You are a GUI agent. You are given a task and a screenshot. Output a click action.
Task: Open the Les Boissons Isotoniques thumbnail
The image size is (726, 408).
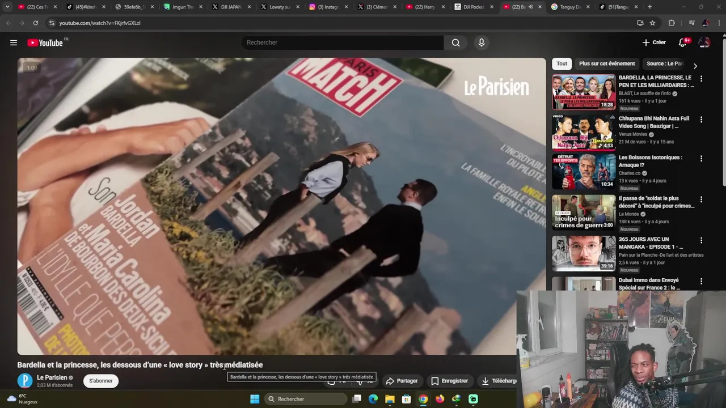[584, 172]
